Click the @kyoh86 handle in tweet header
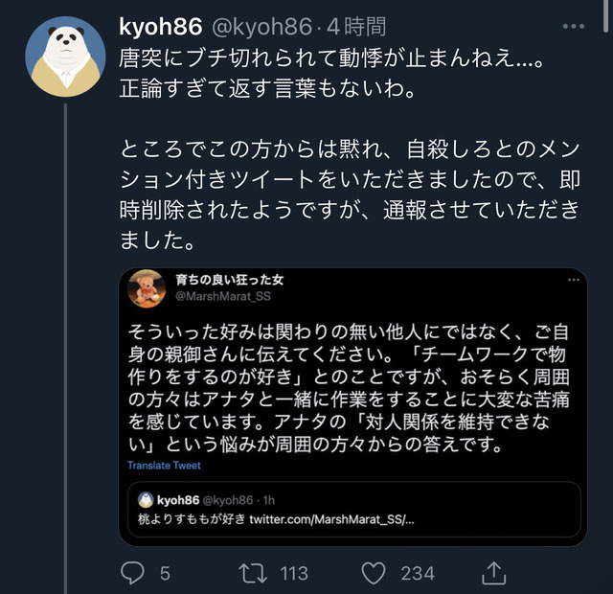Viewport: 613px width, 594px height. tap(261, 27)
